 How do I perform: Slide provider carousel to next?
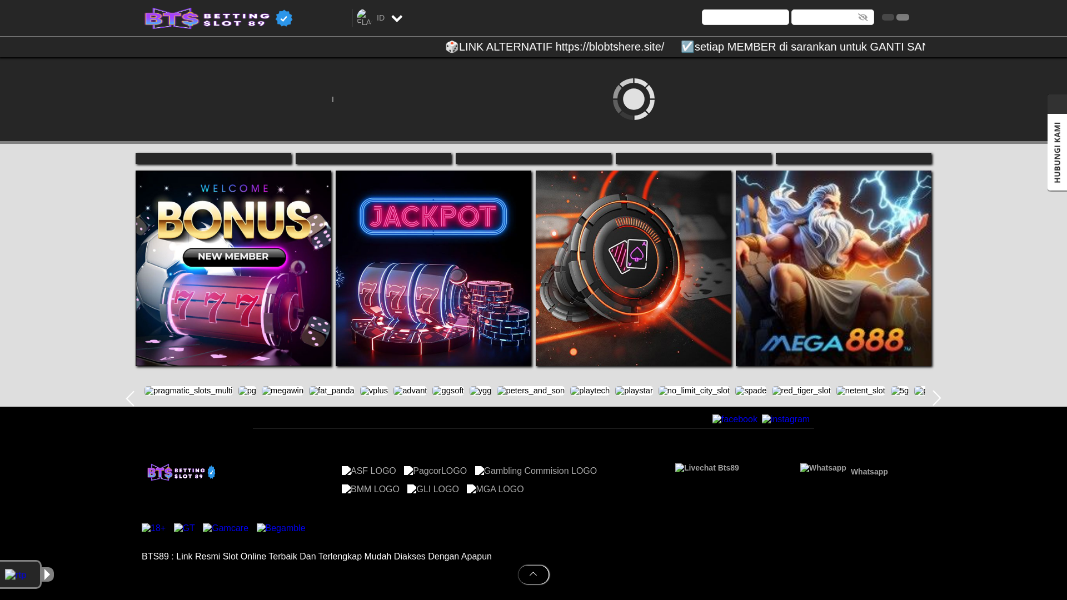tap(937, 398)
